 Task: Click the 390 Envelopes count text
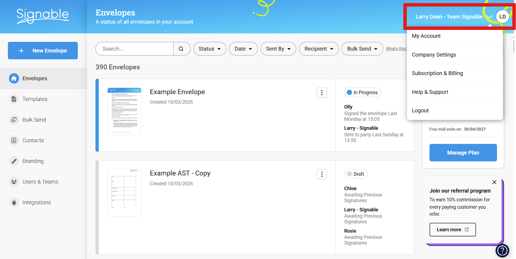(x=118, y=67)
